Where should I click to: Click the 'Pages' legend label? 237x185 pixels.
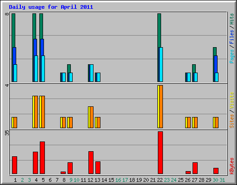tap(231, 56)
